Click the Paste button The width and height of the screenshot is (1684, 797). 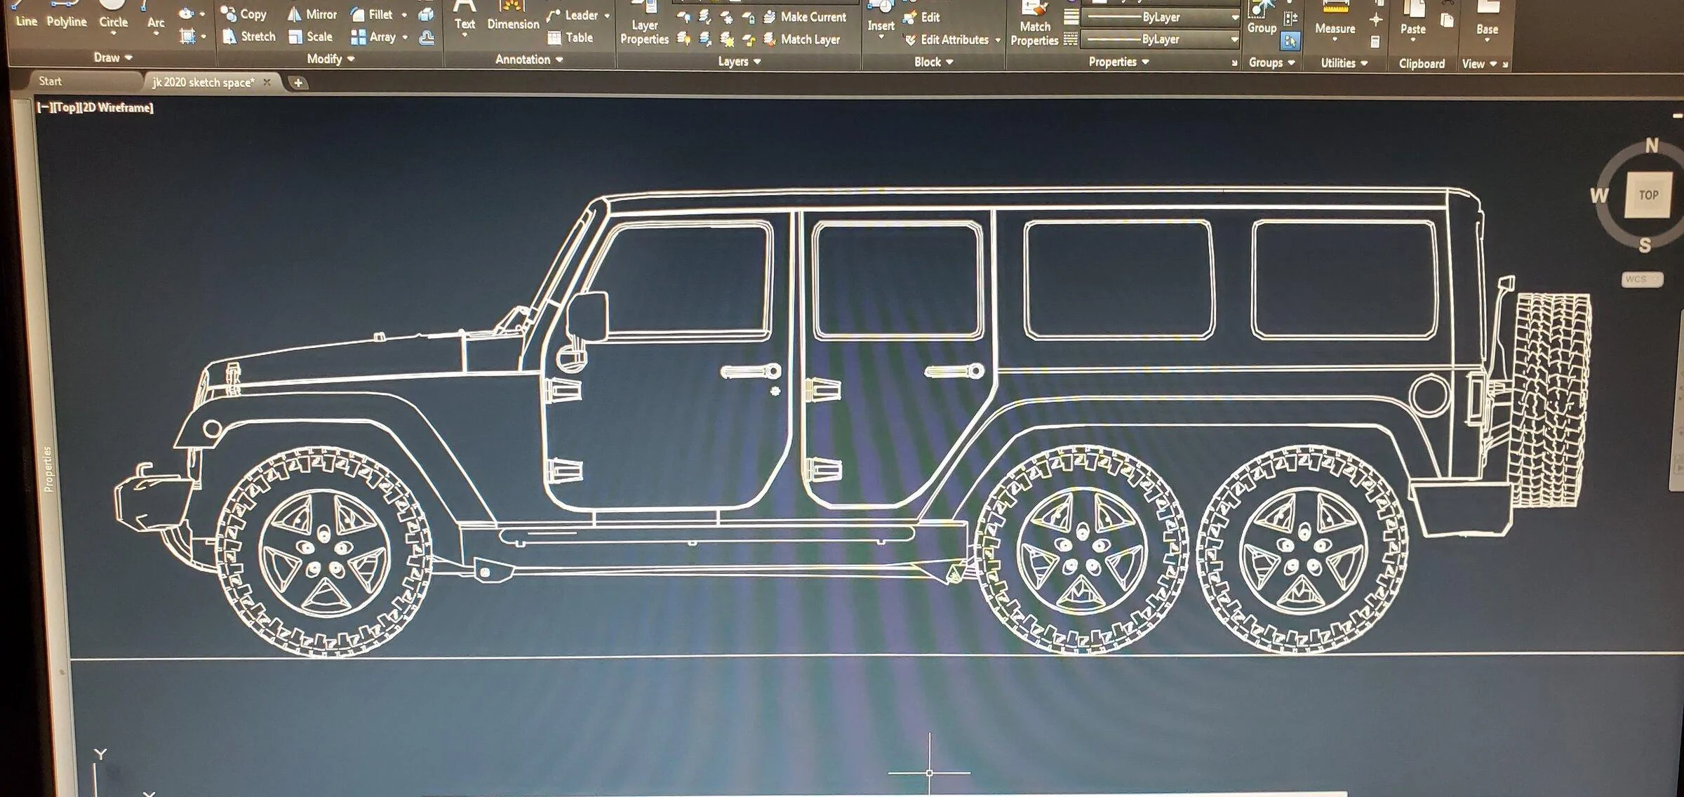click(x=1412, y=21)
